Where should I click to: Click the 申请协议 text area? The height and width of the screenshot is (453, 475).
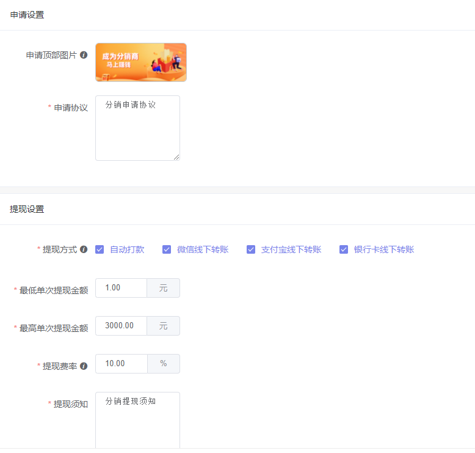(x=137, y=128)
